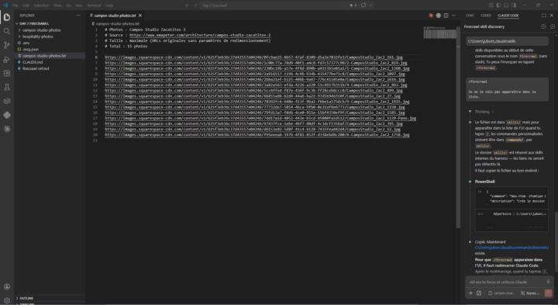Viewport: 558px width, 305px height.
Task: Open the Extensions view in activity bar
Action: [x=7, y=73]
